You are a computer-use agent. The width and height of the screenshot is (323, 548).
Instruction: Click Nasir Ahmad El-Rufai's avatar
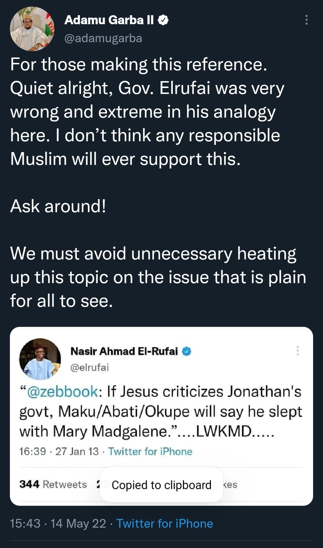pos(40,359)
